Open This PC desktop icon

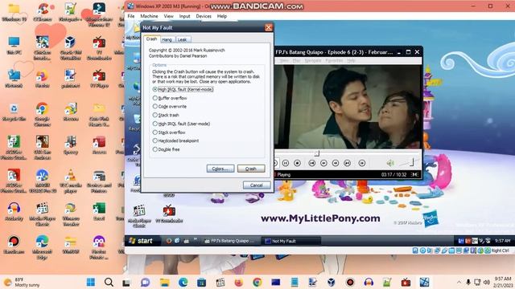[14, 46]
